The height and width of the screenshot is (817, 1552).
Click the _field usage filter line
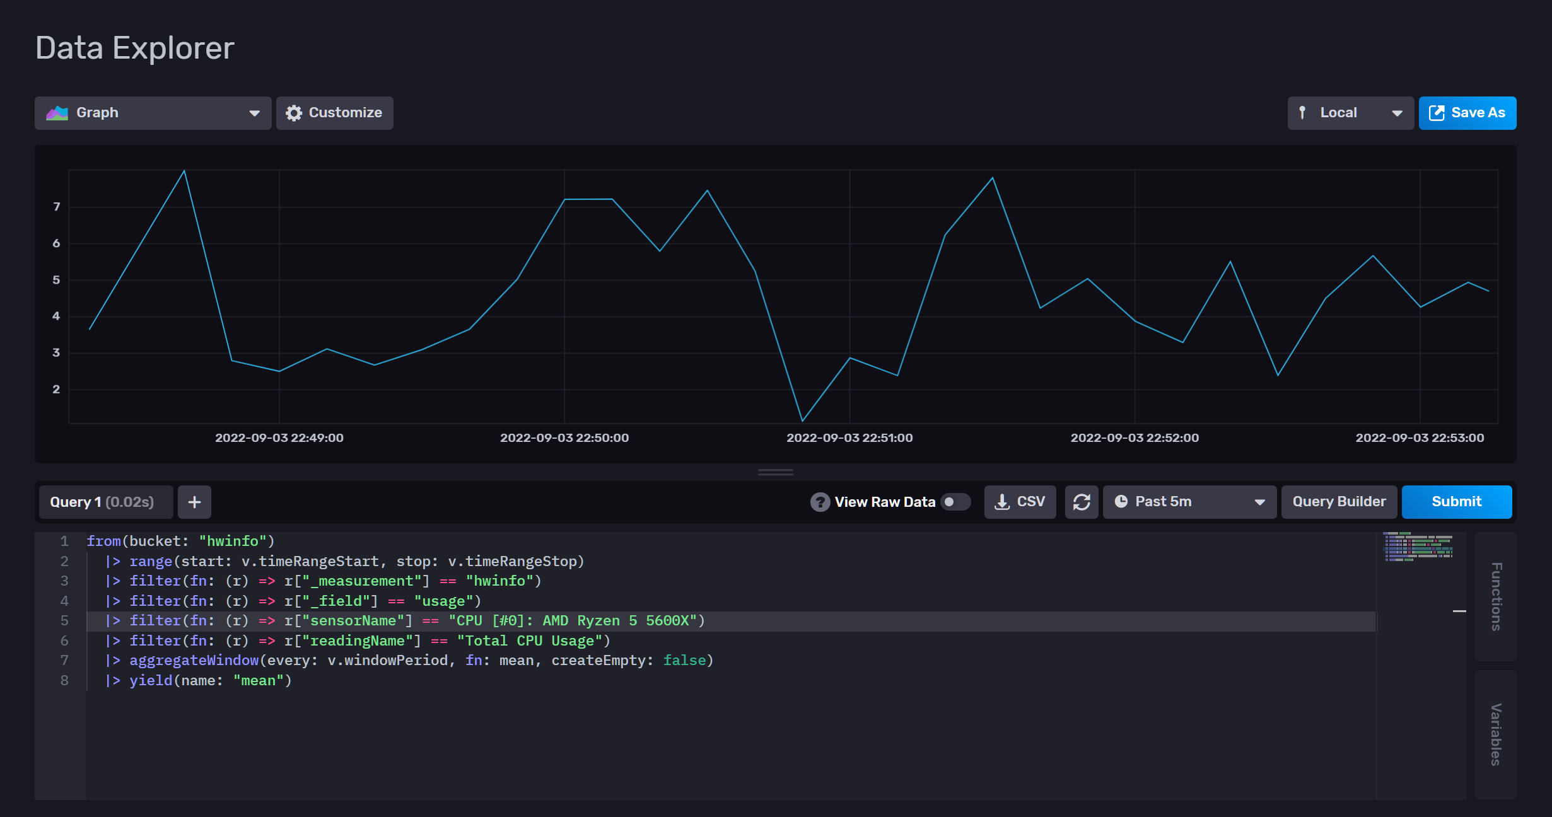point(293,601)
